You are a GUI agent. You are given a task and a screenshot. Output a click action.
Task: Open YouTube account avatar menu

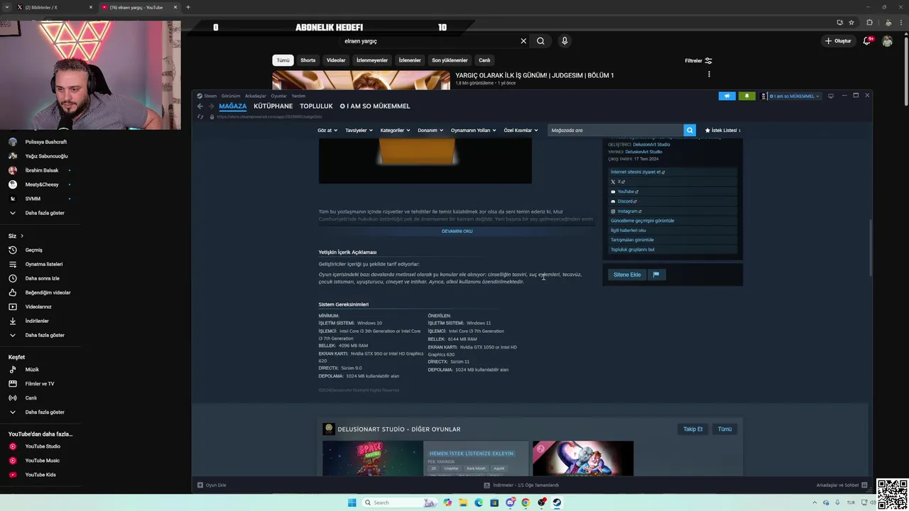887,41
